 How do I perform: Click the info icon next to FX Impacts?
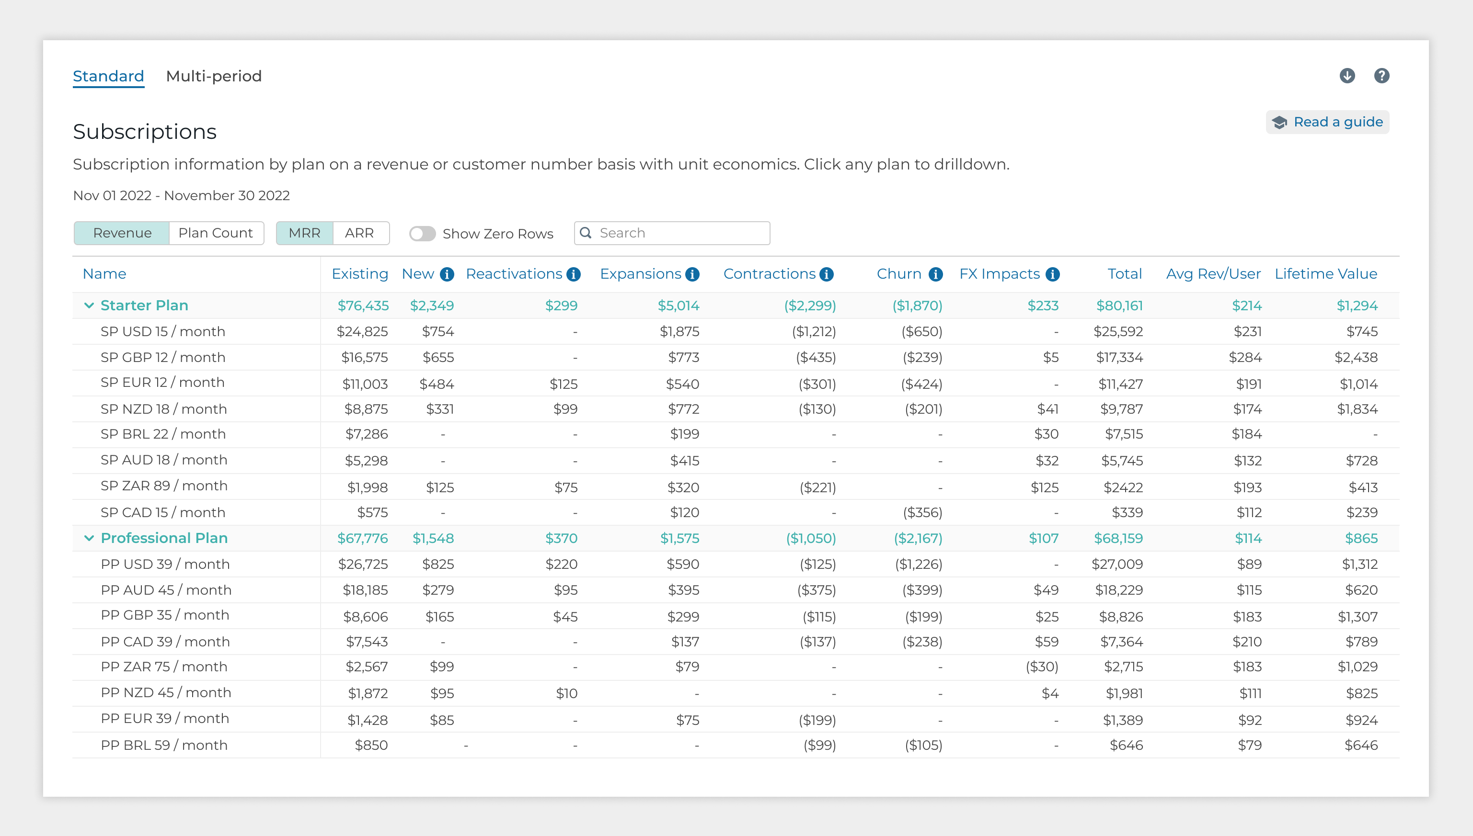[x=1052, y=274]
